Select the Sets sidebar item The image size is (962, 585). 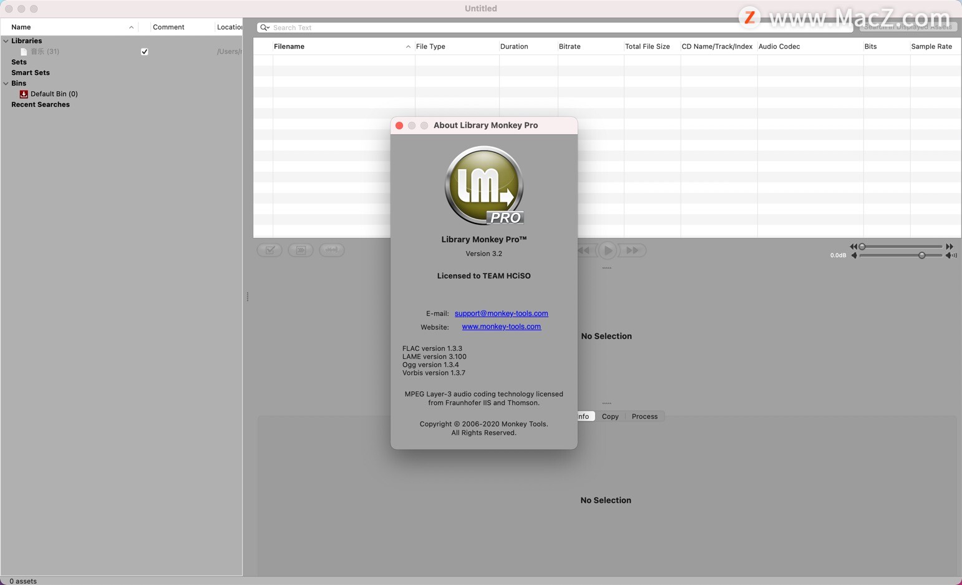pos(19,62)
